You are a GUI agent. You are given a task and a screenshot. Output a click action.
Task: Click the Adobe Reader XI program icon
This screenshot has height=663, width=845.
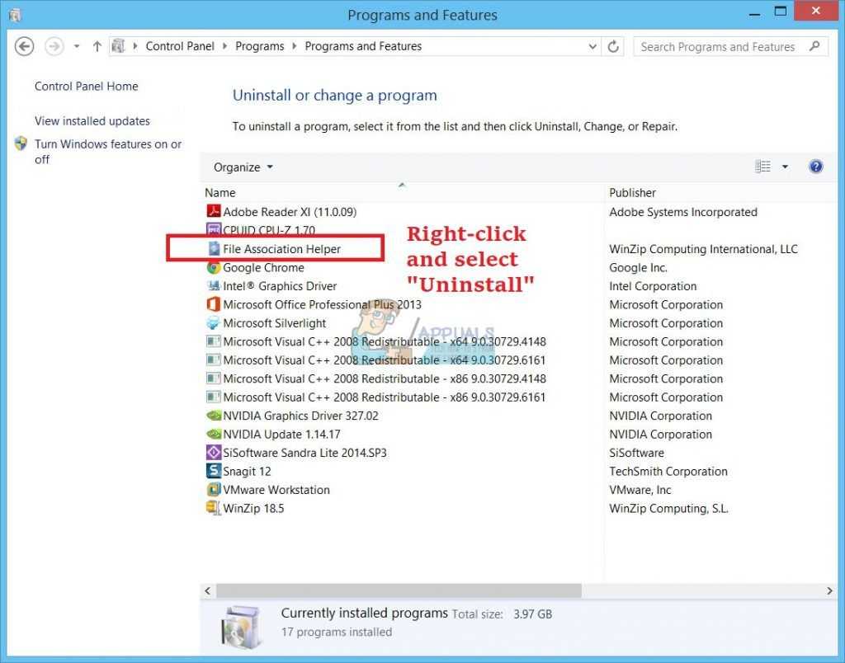tap(214, 212)
